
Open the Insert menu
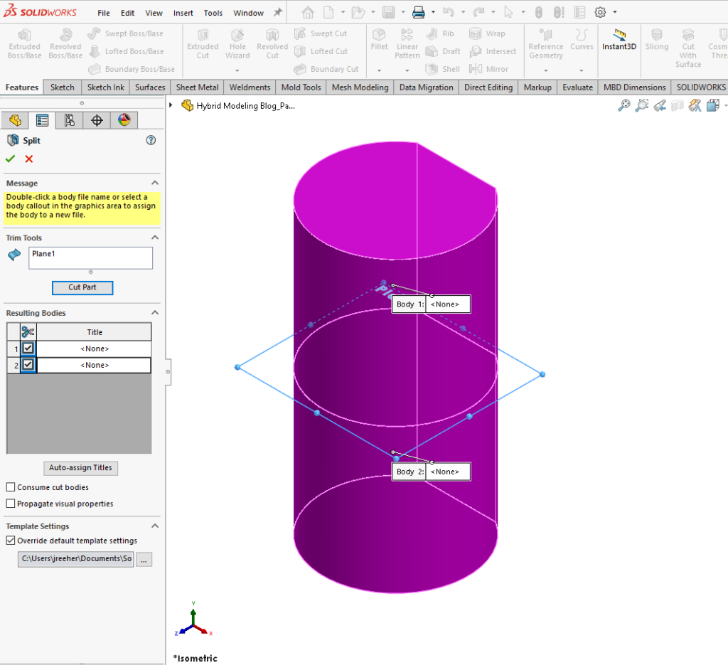pyautogui.click(x=183, y=12)
